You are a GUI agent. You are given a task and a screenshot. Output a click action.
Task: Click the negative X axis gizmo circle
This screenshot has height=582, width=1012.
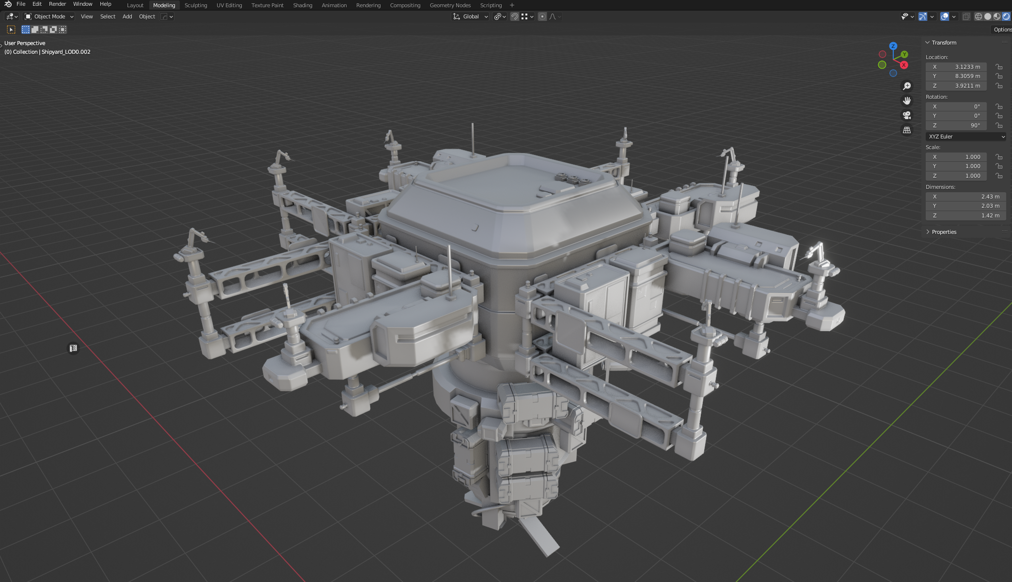click(x=883, y=54)
